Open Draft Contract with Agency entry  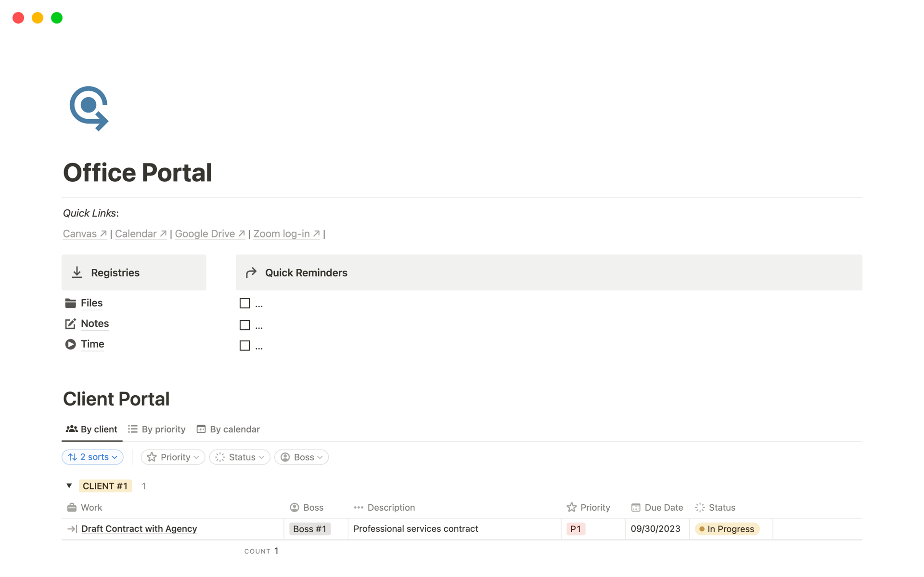tap(139, 529)
